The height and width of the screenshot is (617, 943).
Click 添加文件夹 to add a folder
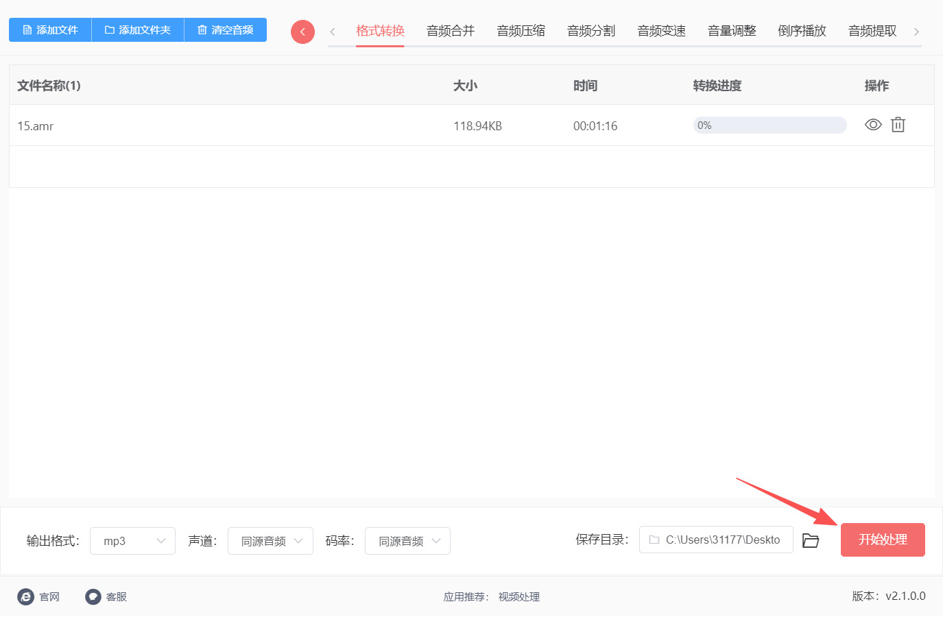click(x=138, y=30)
